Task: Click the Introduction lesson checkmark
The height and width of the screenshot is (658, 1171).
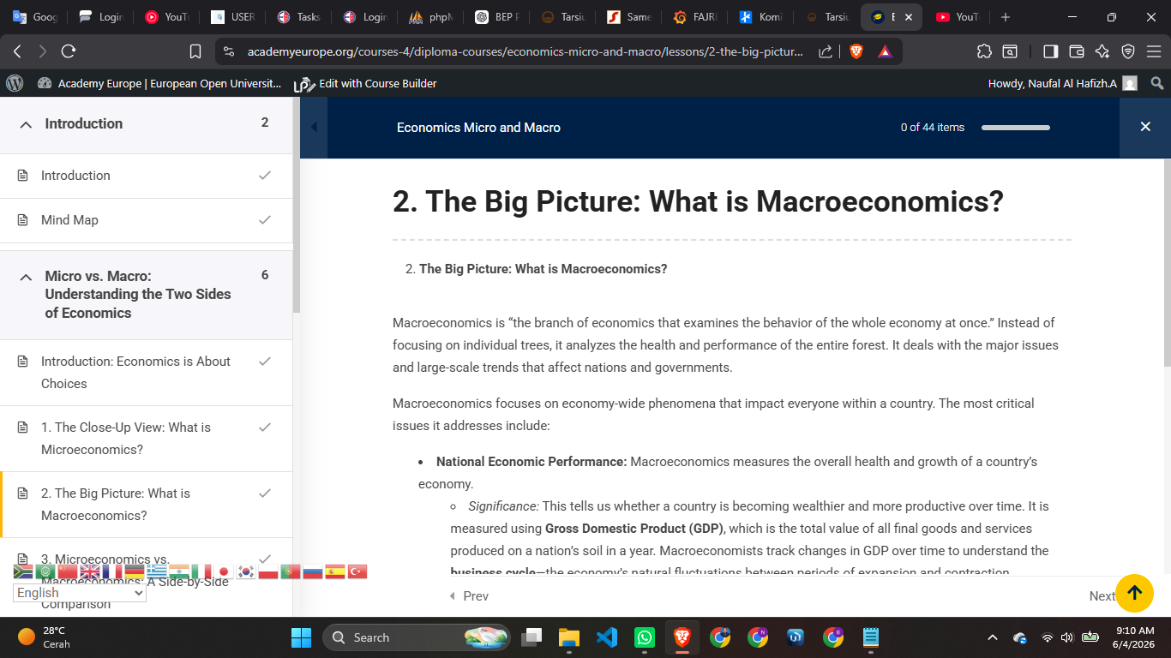Action: pyautogui.click(x=265, y=175)
